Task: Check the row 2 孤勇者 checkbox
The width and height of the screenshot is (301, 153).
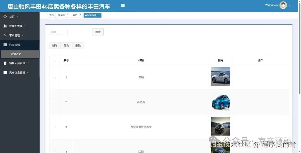Action: (54, 102)
